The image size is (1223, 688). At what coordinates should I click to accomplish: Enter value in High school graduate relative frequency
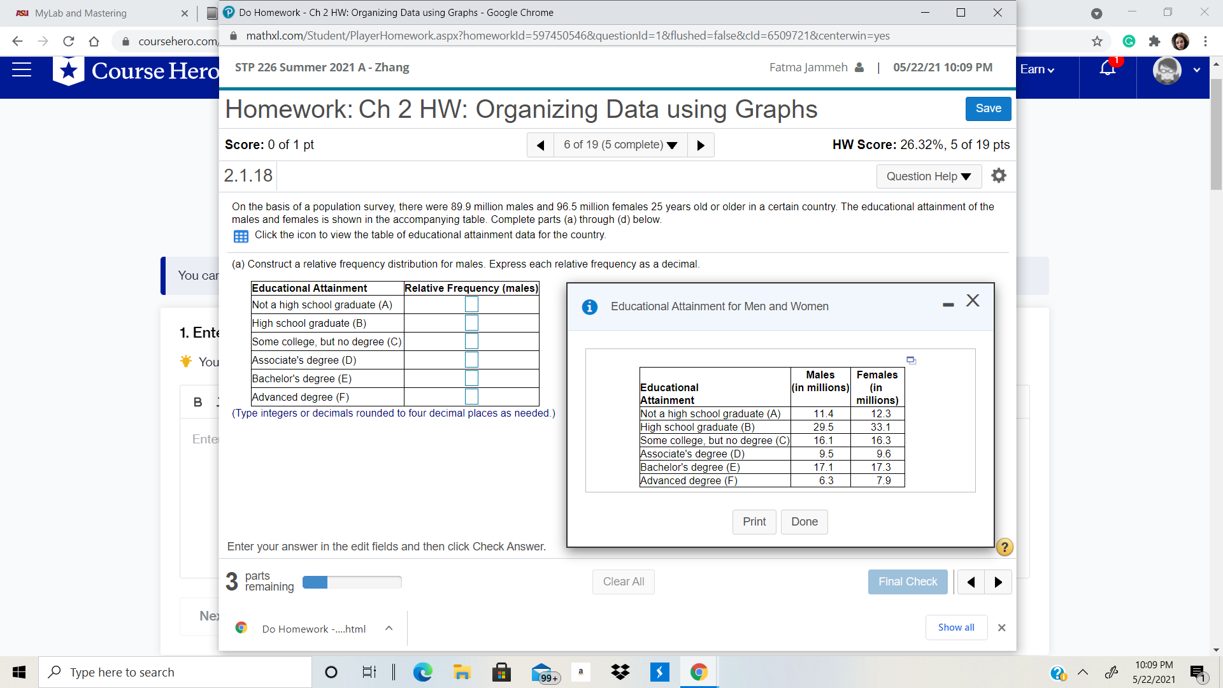pyautogui.click(x=472, y=322)
